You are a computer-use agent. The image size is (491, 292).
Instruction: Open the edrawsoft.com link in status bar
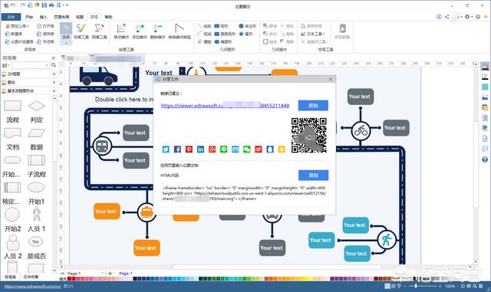click(32, 286)
